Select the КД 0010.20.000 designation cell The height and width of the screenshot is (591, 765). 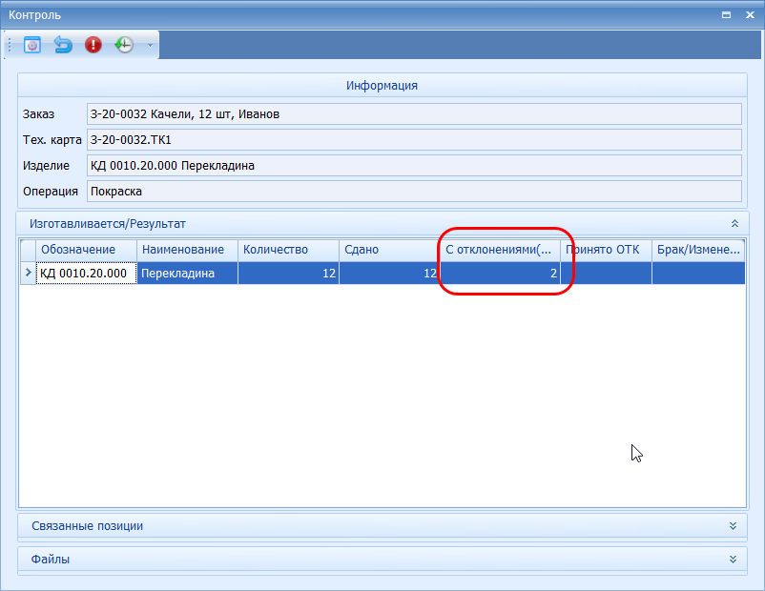click(86, 274)
